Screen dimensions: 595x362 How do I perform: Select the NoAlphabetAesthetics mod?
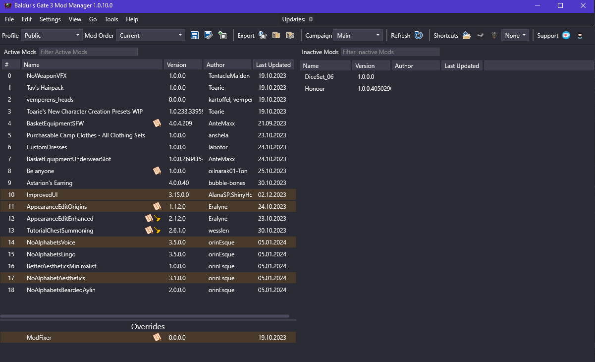pyautogui.click(x=148, y=278)
